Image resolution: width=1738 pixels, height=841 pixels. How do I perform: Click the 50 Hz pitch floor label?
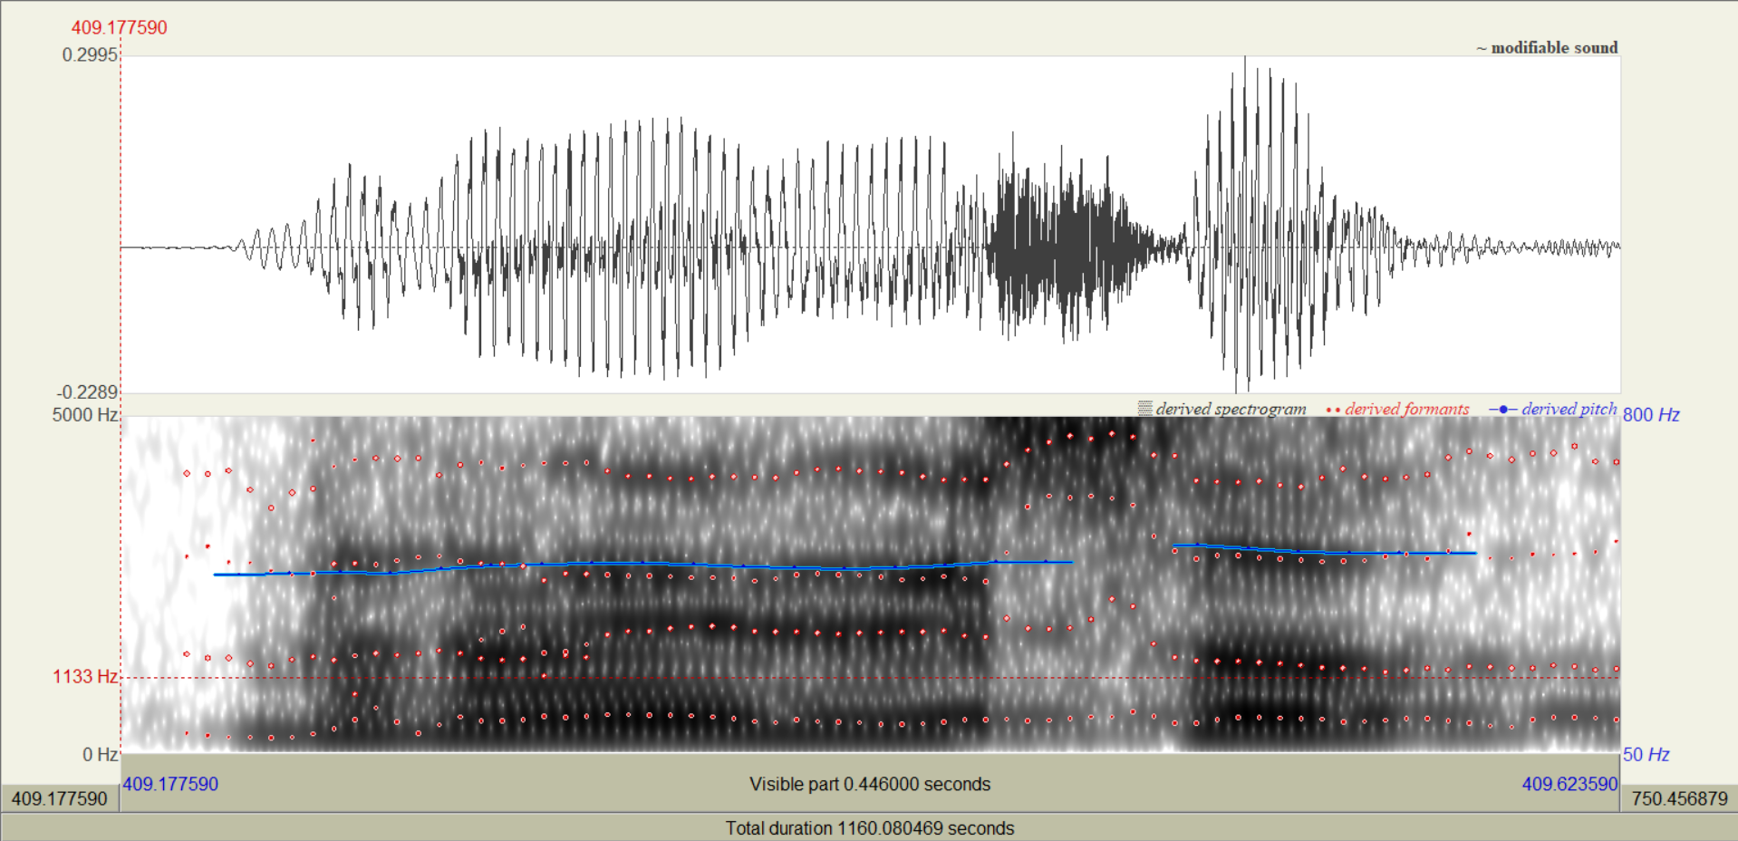1646,754
